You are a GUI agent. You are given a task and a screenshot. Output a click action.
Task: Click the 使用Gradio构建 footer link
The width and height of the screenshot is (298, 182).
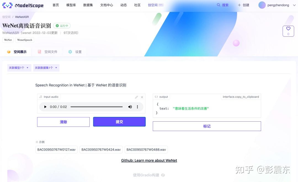149,175
